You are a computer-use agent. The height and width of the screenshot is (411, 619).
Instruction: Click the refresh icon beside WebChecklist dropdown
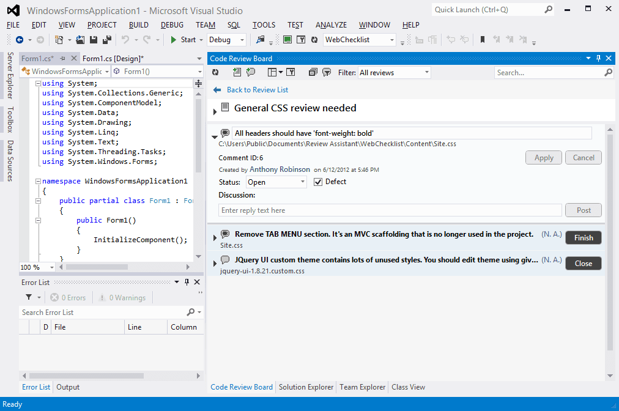click(314, 40)
